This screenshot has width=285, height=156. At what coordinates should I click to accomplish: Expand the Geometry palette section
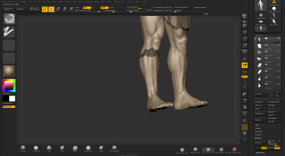coord(260,152)
